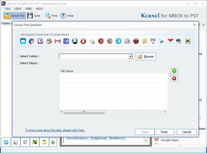Image resolution: width=207 pixels, height=153 pixels.
Task: Open the FILE menu
Action: (8, 9)
